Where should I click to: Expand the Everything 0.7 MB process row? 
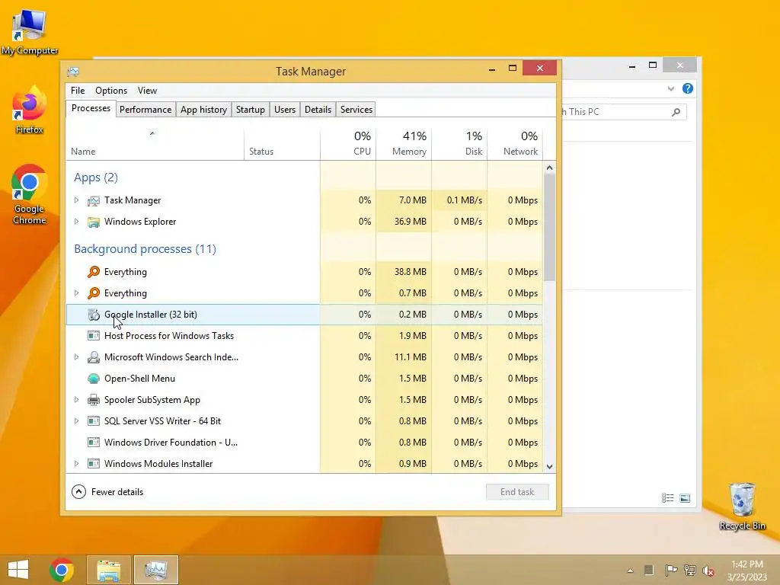(77, 293)
